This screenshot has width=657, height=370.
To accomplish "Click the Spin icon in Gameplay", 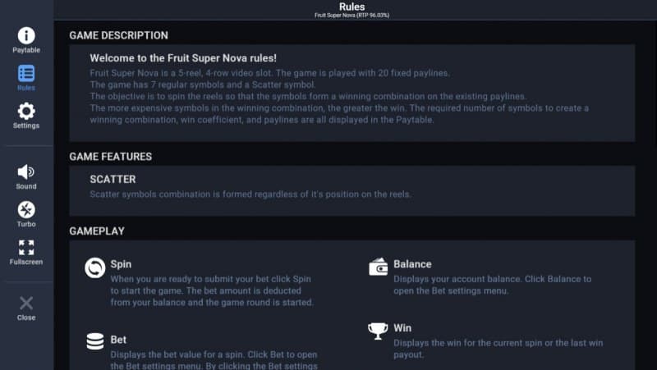I will tap(95, 267).
